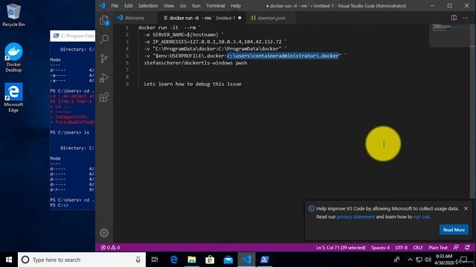
Task: Open Microsoft Store from taskbar
Action: click(210, 260)
